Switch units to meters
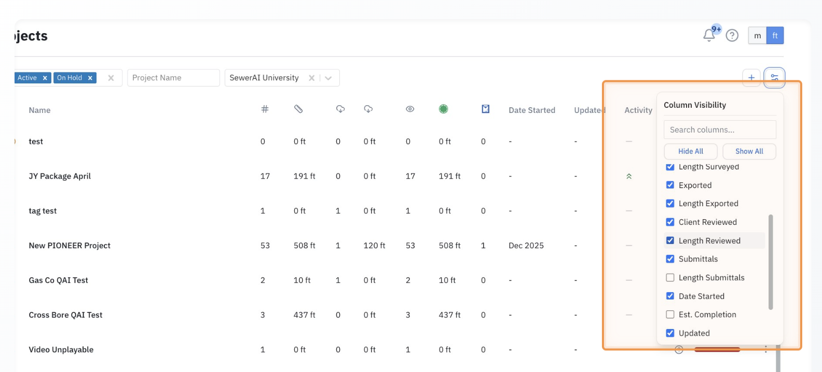 pos(757,36)
